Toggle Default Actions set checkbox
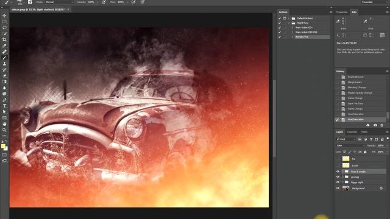Image resolution: width=390 pixels, height=219 pixels. tap(280, 18)
